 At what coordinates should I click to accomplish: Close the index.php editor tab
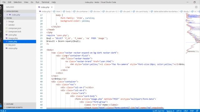click(52, 7)
